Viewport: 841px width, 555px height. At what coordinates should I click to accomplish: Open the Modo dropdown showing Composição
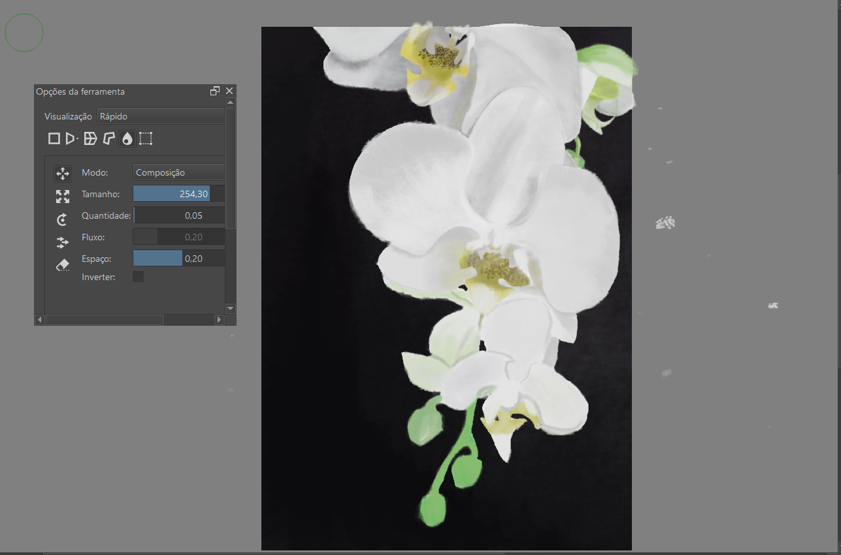(178, 172)
